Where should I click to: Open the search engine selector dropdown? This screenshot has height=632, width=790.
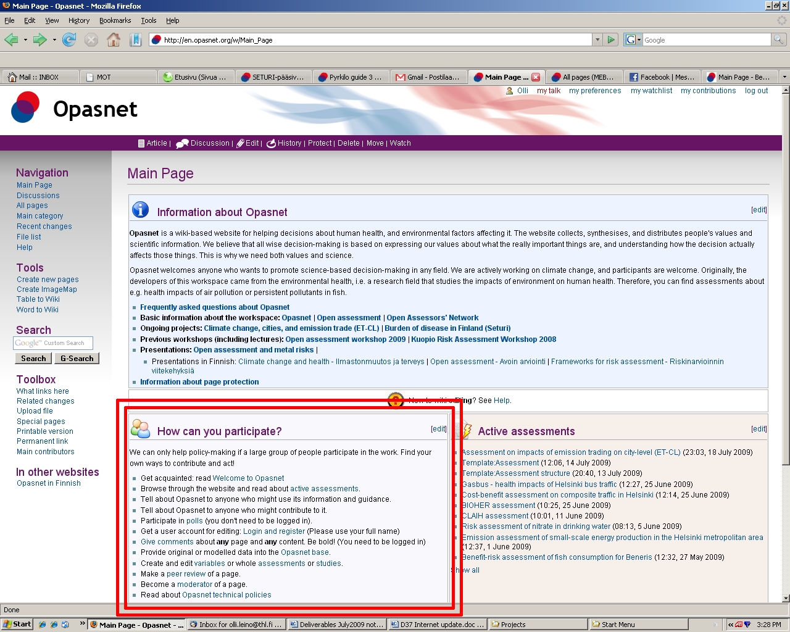coord(633,40)
